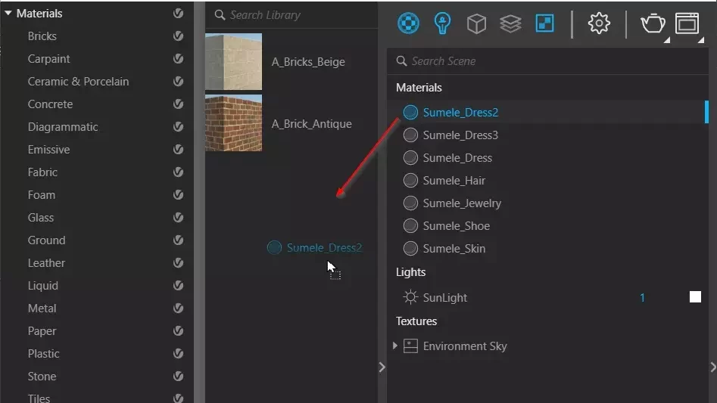Click the V-Ray badge next to Carpaint
This screenshot has width=717, height=403.
tap(179, 59)
